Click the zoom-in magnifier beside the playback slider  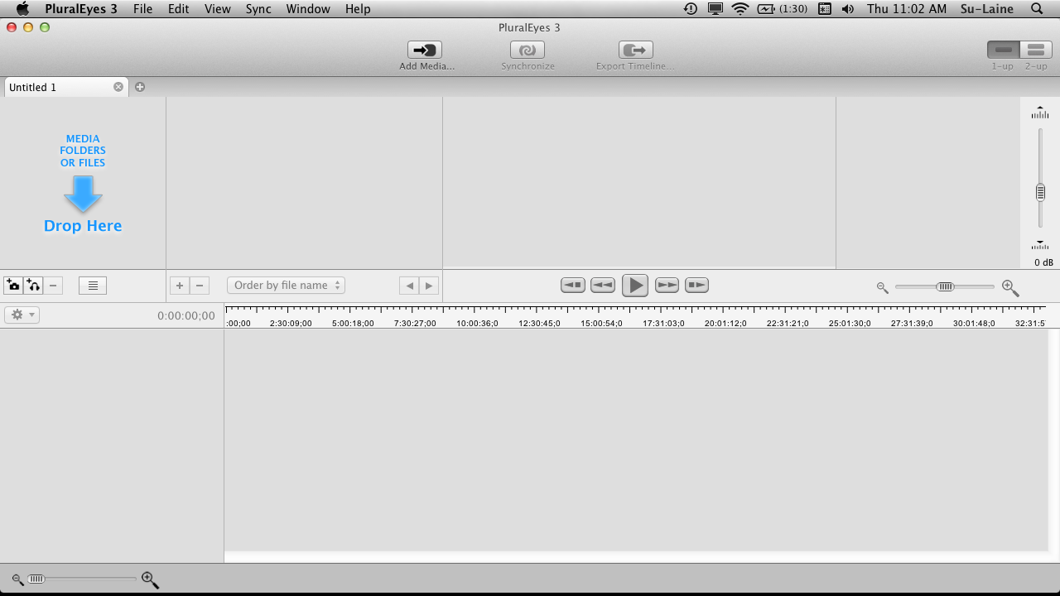[x=1009, y=287]
